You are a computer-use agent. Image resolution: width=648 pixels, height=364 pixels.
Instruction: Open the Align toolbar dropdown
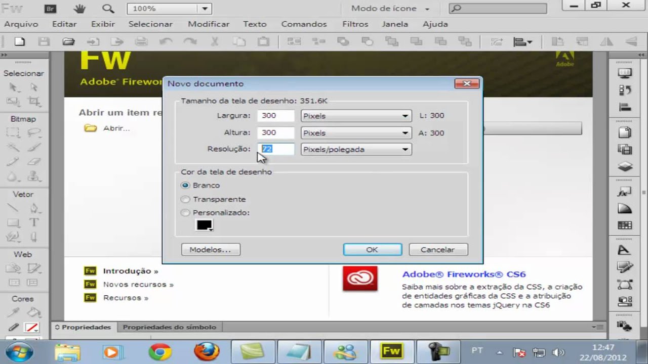[523, 42]
